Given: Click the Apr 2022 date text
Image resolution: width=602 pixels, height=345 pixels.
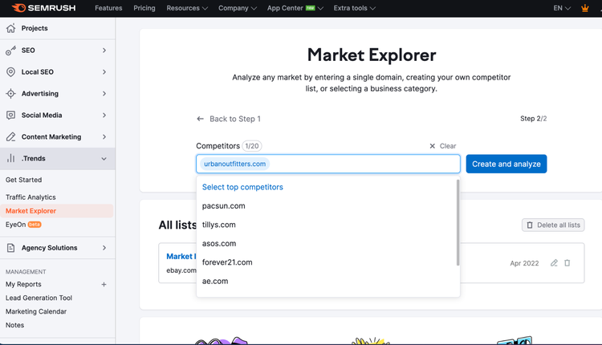Looking at the screenshot, I should click(524, 263).
